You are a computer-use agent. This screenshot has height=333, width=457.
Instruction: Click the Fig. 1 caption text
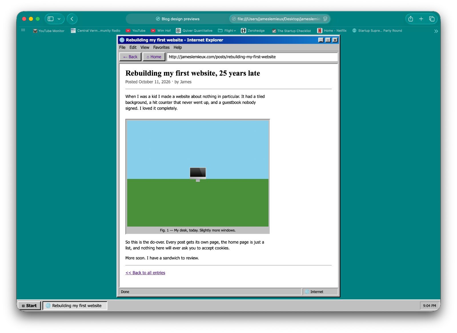click(x=198, y=230)
